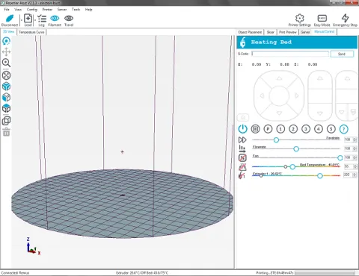Select the rotate view tool

point(6,41)
